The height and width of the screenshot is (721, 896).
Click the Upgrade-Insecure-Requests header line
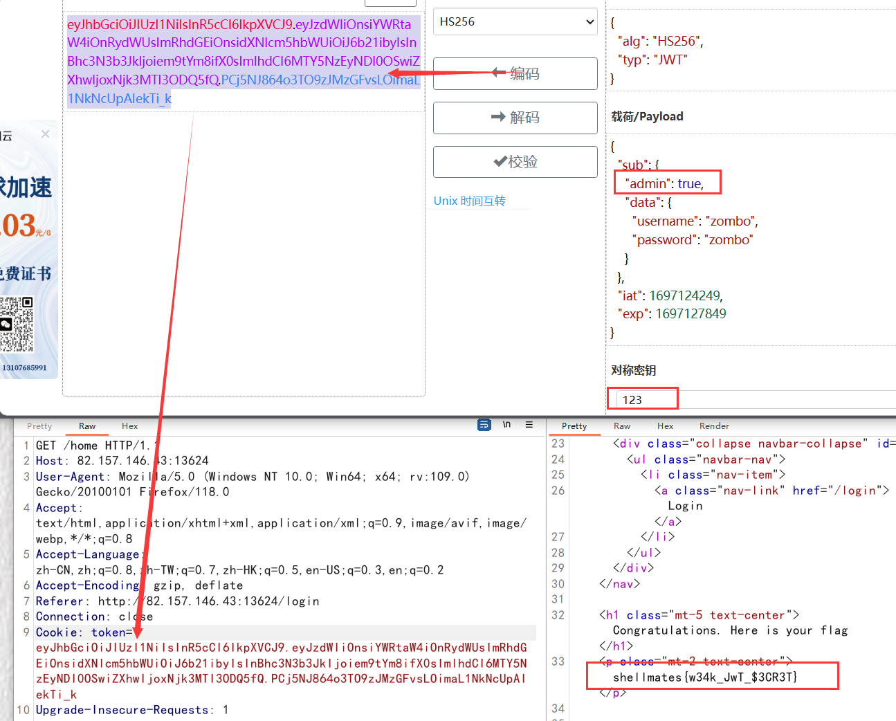(132, 710)
